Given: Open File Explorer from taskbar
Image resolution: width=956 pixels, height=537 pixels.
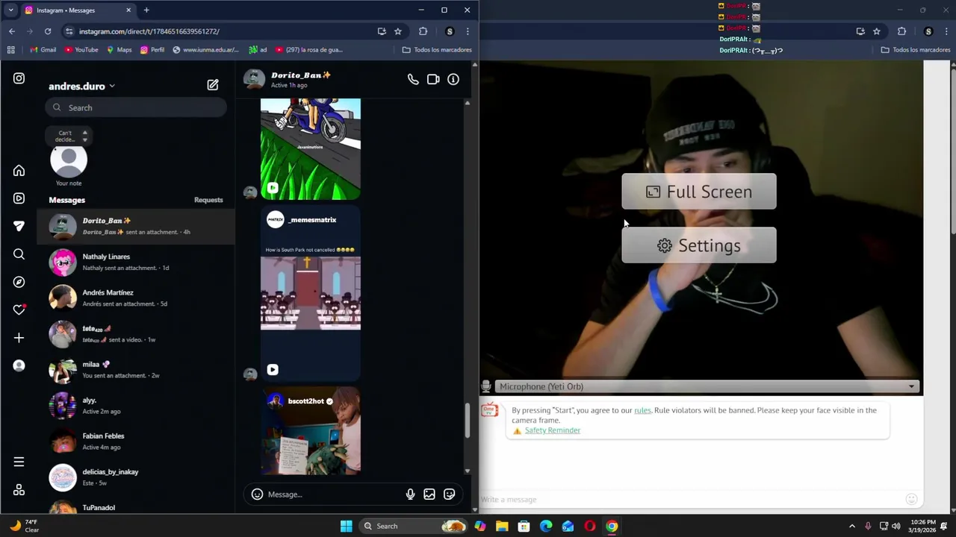Looking at the screenshot, I should [x=502, y=526].
